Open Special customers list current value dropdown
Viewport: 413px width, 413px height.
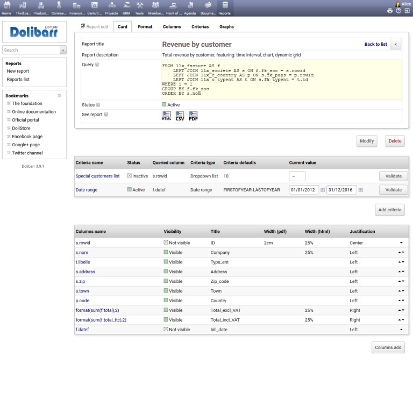click(297, 176)
